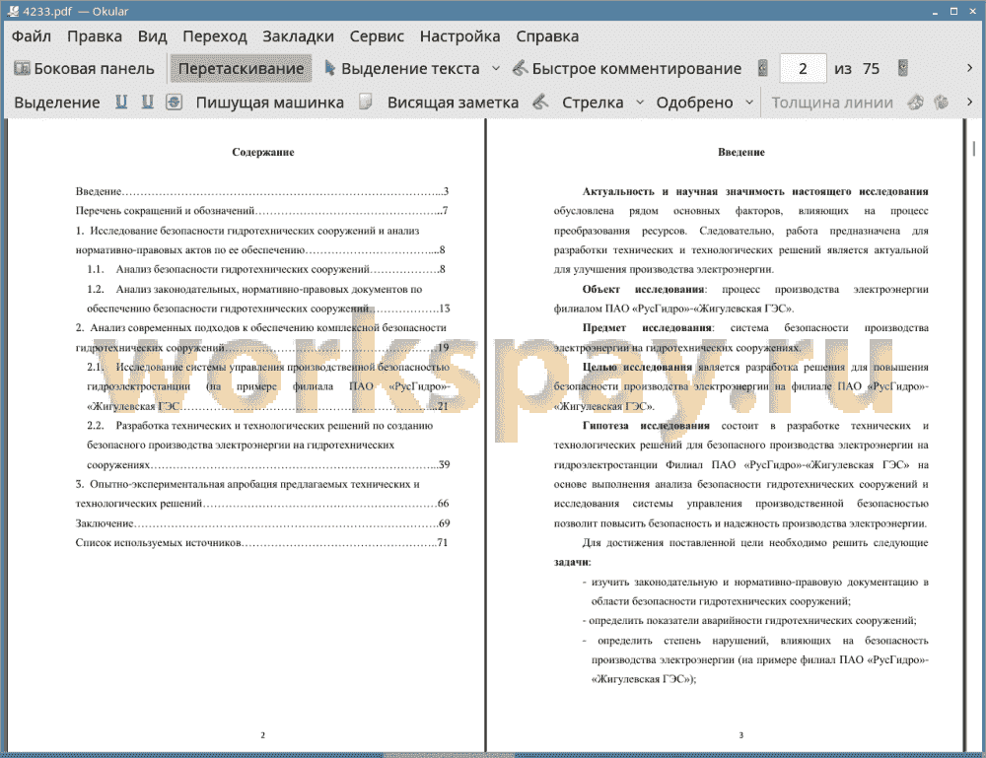
Task: Toggle the Боковая панель sidebar button
Action: 84,69
